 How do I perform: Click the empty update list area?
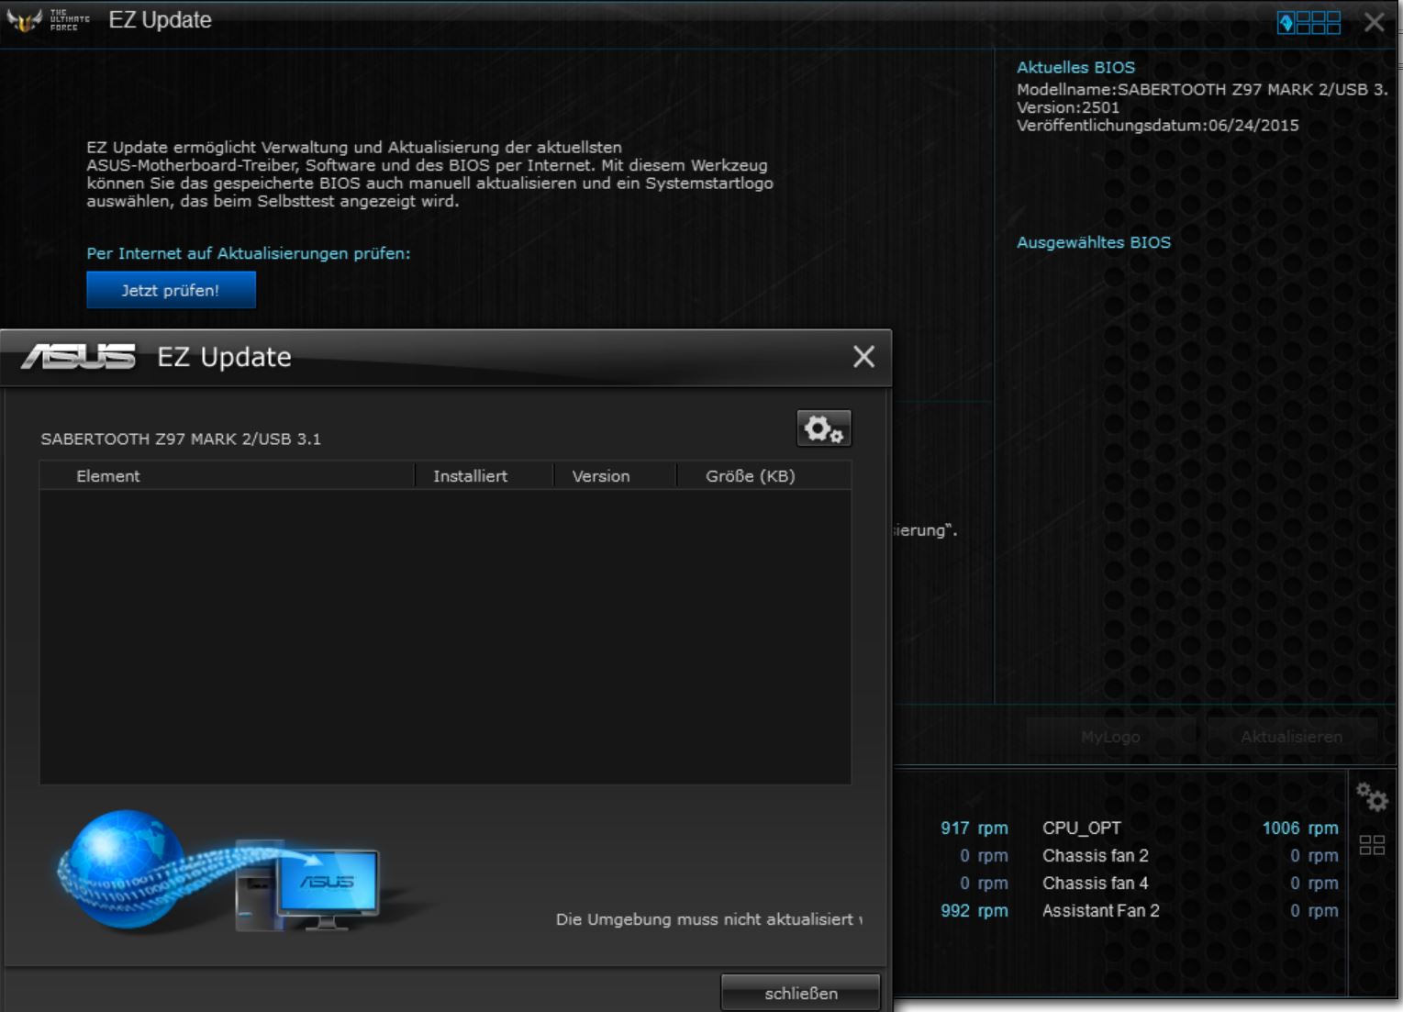tap(445, 637)
